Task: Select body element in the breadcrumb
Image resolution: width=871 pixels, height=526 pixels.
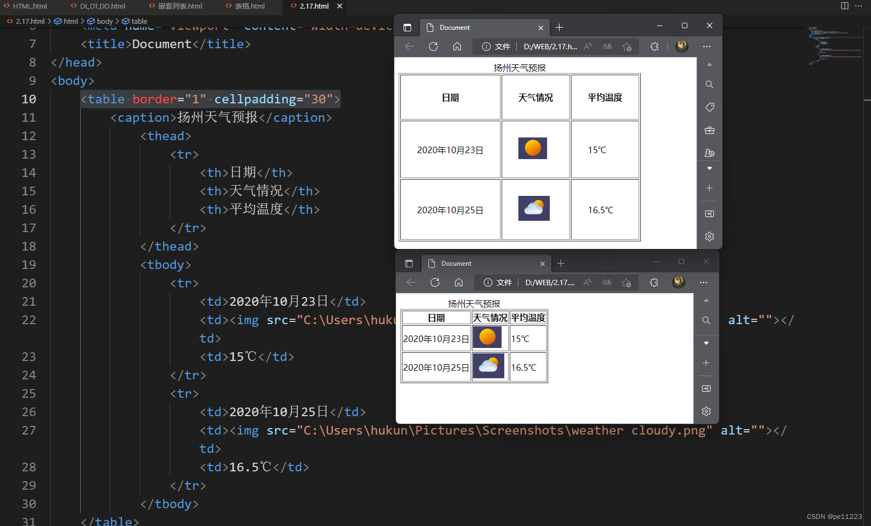Action: tap(100, 21)
